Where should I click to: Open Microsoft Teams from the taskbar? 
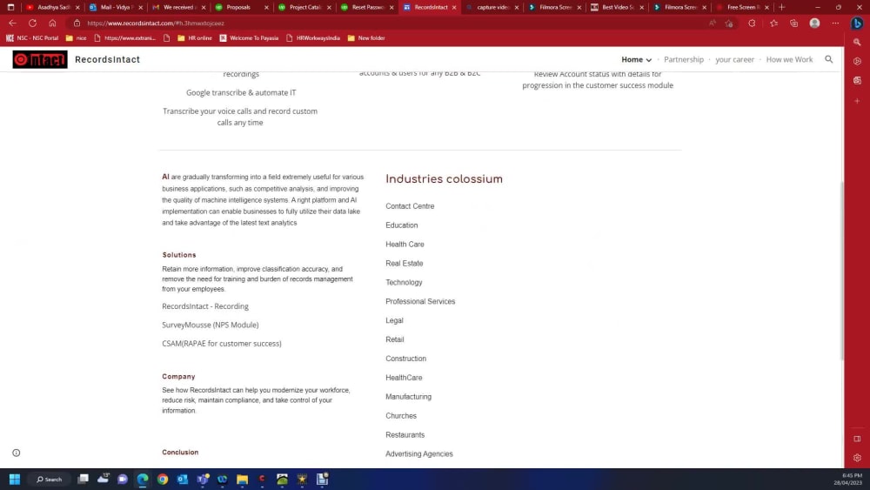(x=203, y=479)
